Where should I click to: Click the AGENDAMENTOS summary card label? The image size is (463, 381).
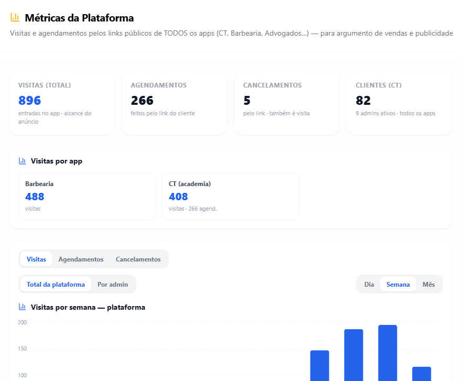(158, 85)
